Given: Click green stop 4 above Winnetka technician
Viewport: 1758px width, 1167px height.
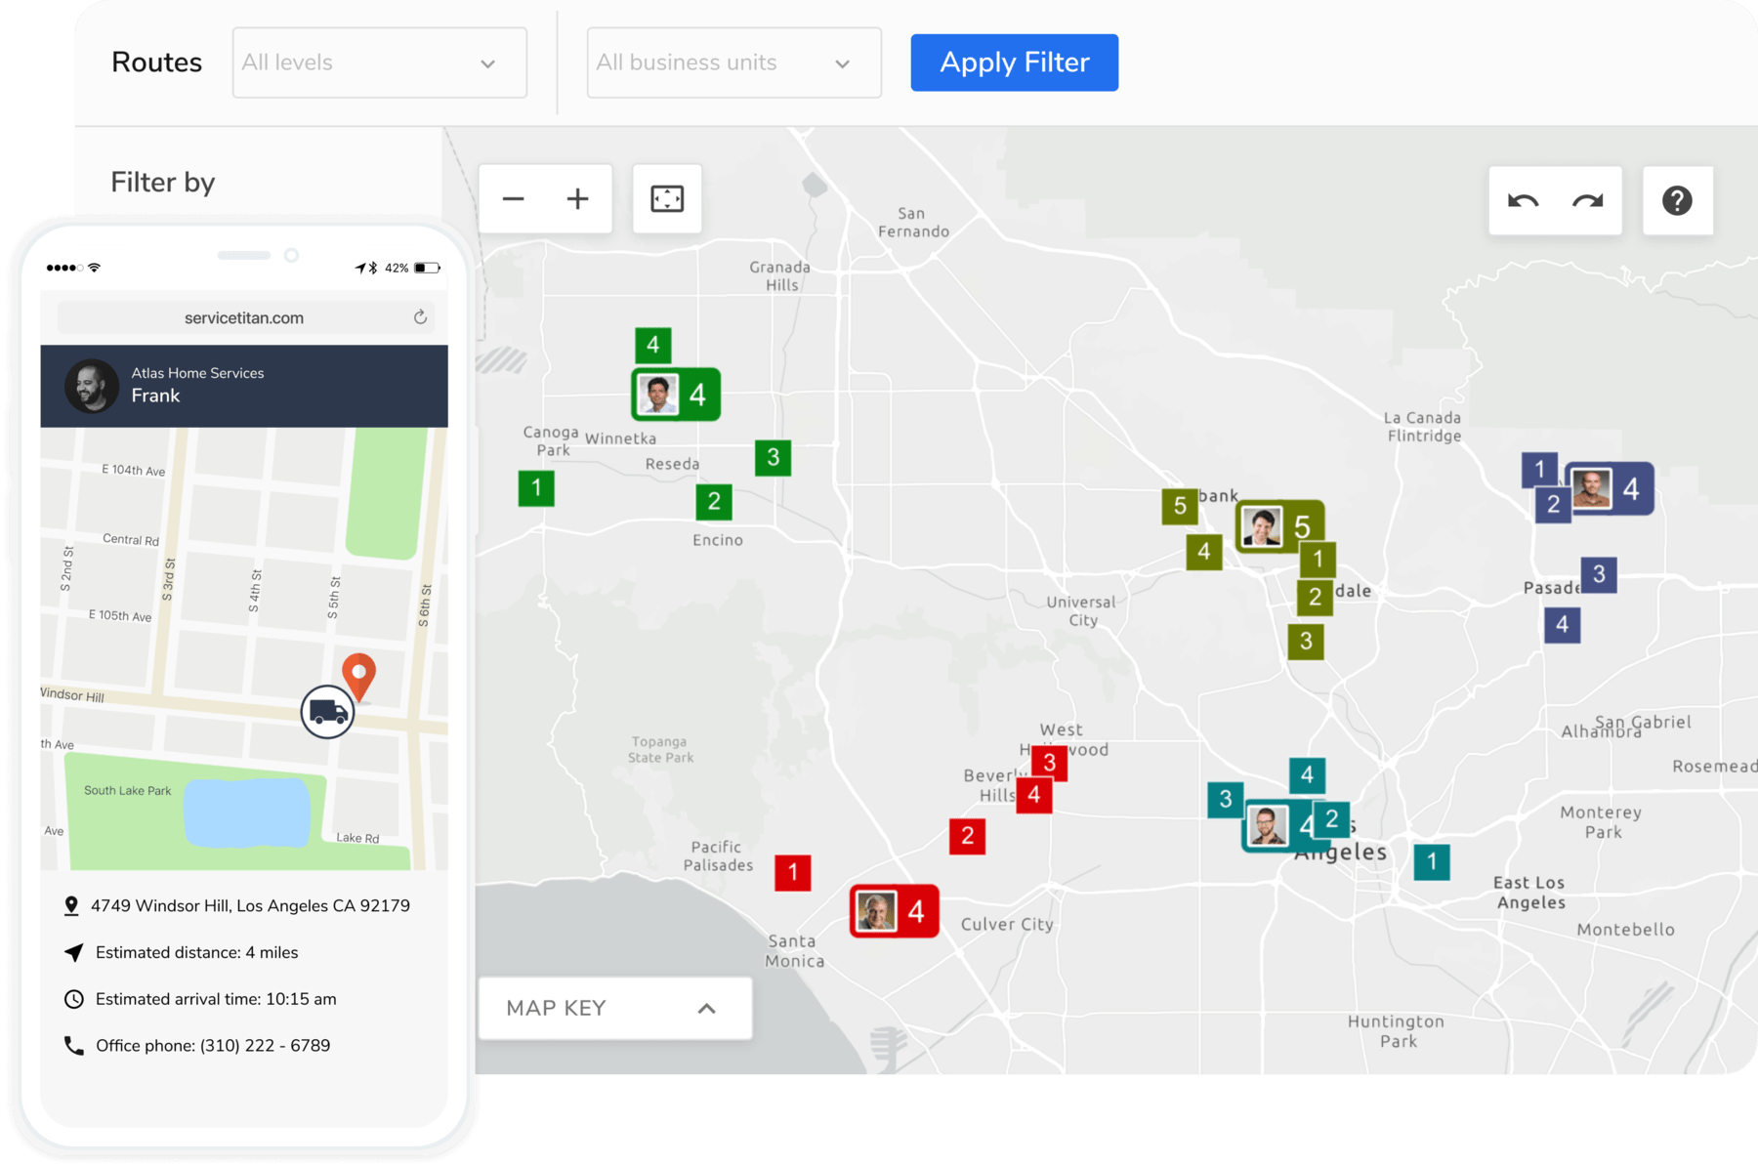Looking at the screenshot, I should (653, 345).
